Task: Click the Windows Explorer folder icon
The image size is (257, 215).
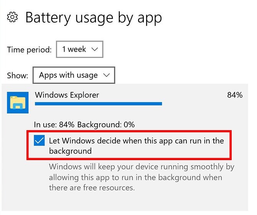Action: click(18, 103)
